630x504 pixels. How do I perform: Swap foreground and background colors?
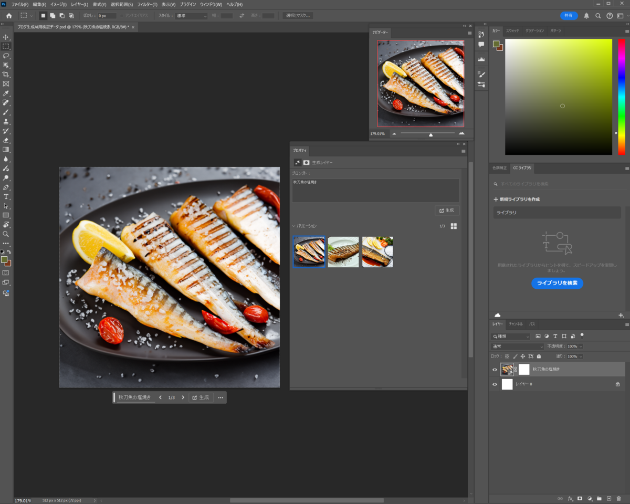click(x=9, y=252)
